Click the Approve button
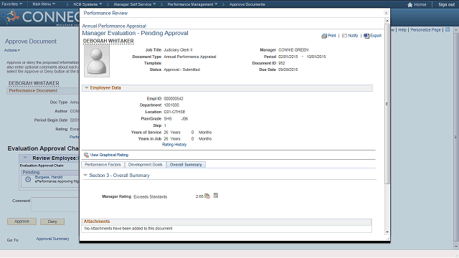The height and width of the screenshot is (258, 459). [x=22, y=221]
